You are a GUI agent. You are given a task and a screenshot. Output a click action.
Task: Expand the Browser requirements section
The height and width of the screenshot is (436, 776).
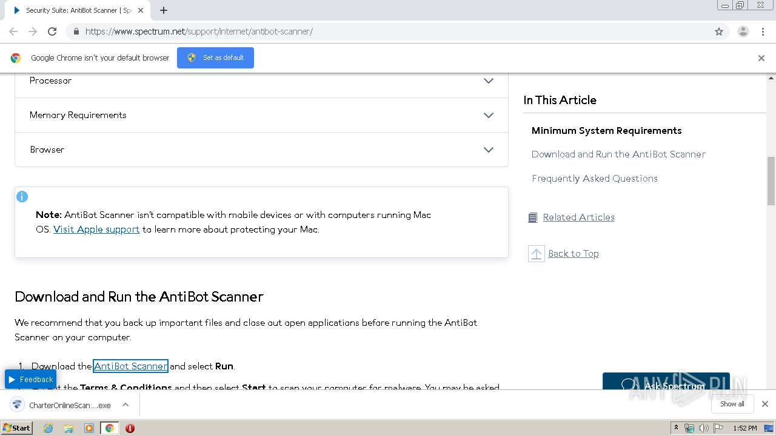click(x=489, y=150)
